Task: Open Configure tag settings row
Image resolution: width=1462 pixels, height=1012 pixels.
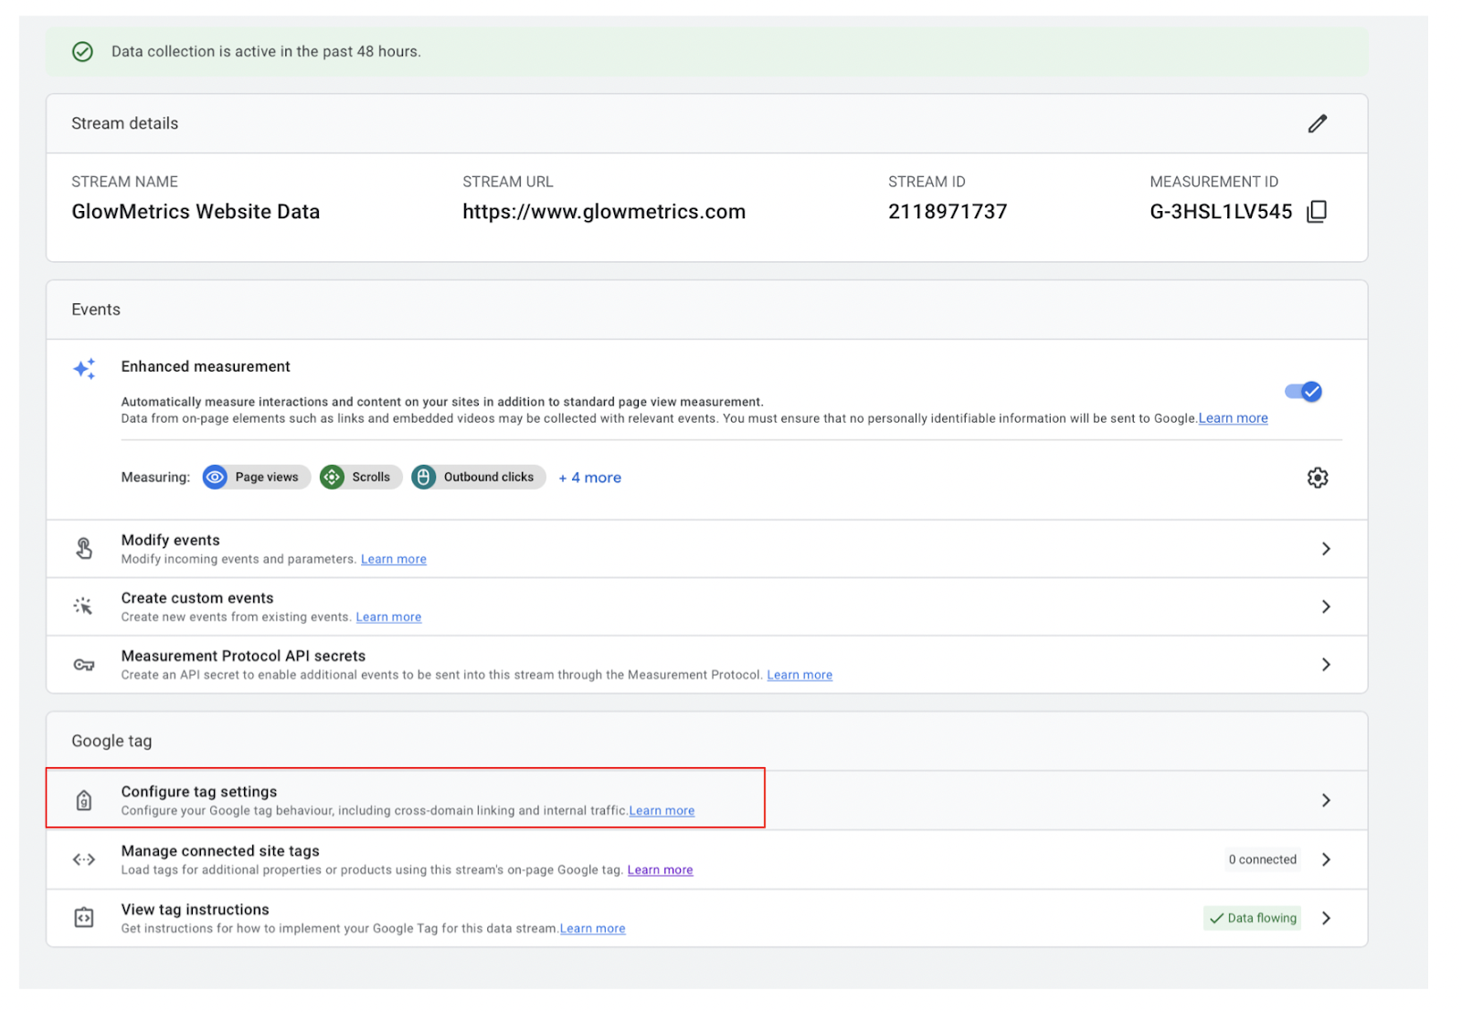Action: coord(1326,800)
